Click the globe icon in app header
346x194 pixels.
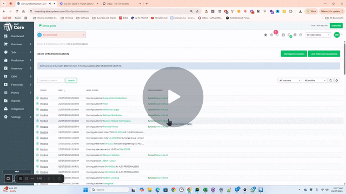click(295, 34)
